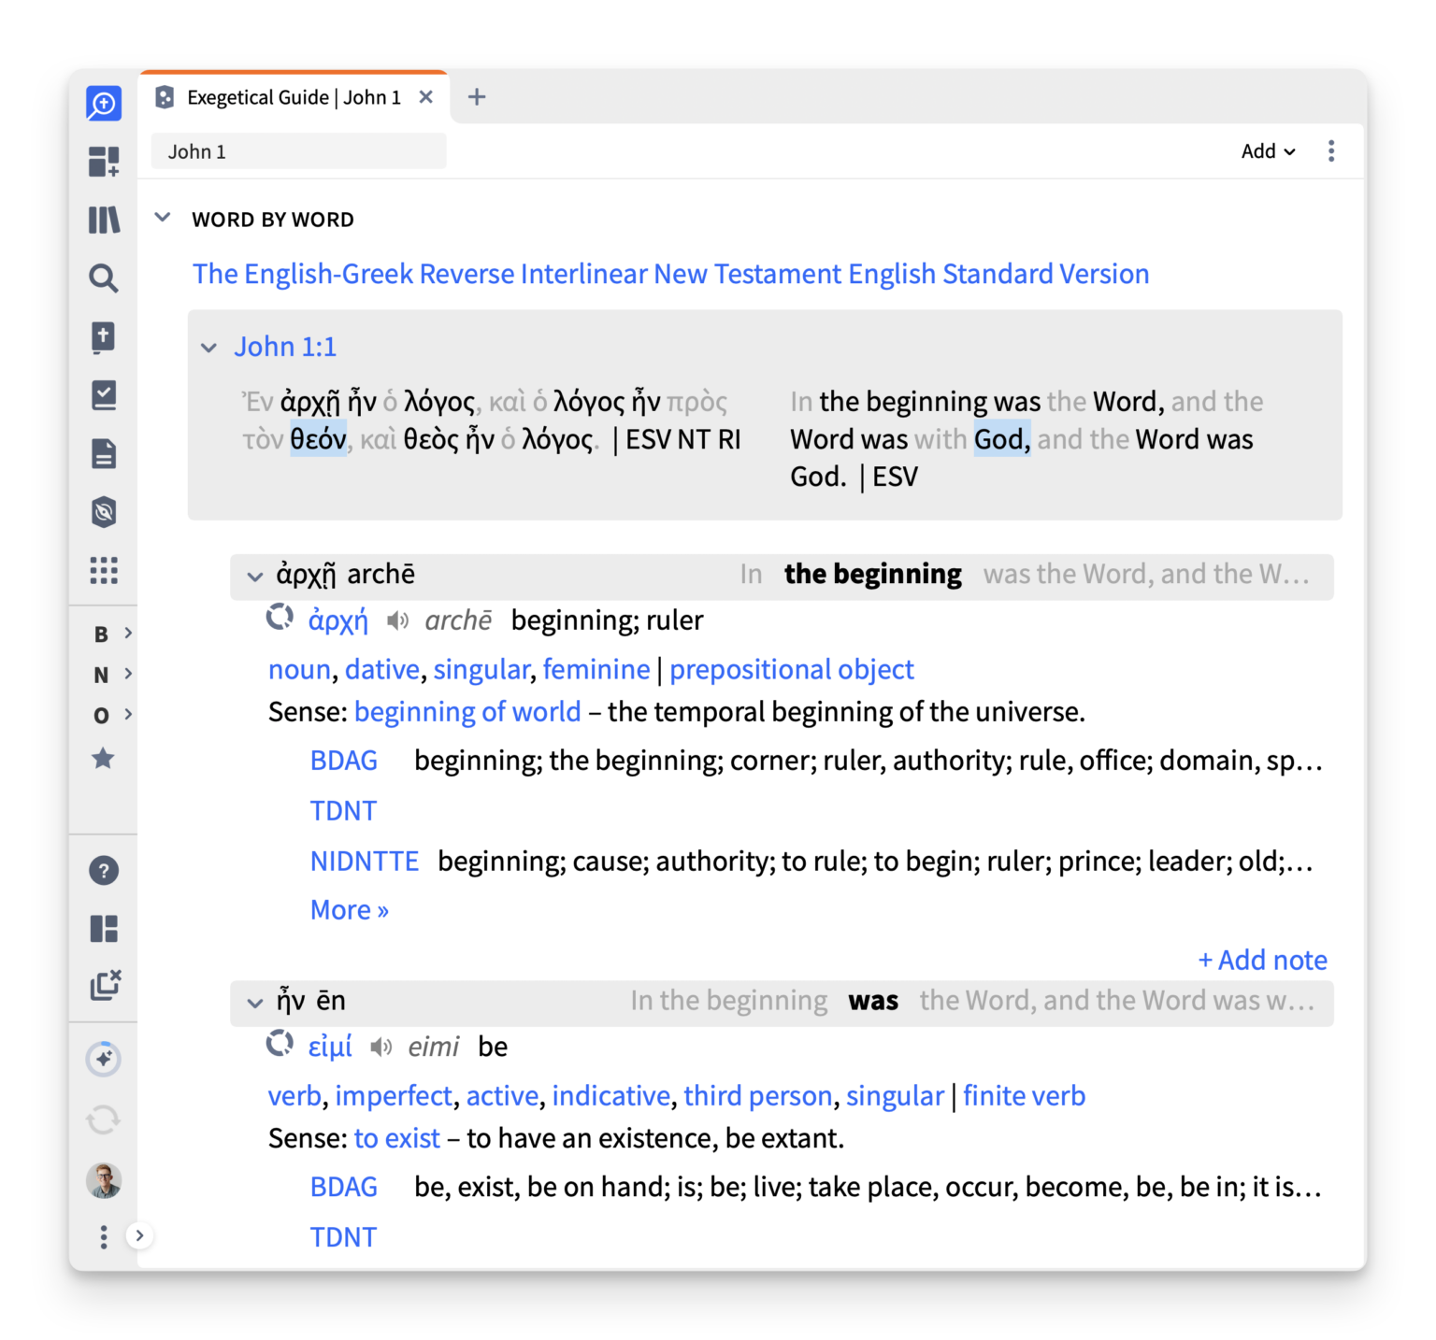Open the Documents icon

[x=104, y=454]
